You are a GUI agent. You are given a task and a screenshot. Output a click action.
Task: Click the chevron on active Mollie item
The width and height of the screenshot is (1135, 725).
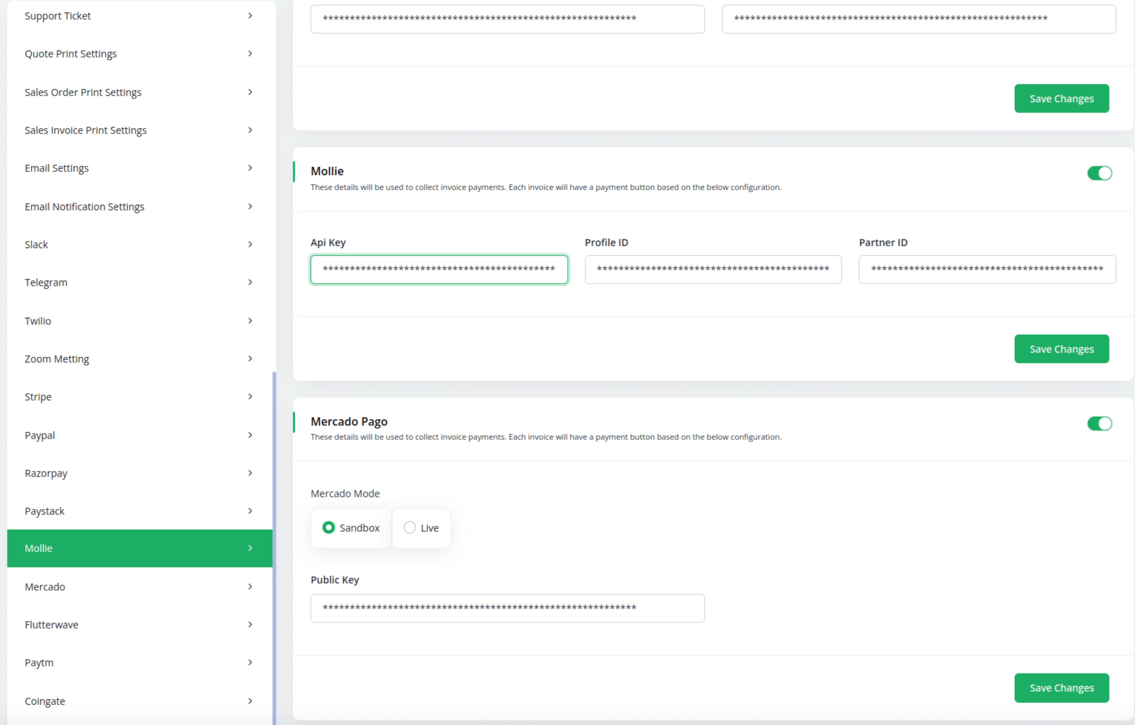250,549
